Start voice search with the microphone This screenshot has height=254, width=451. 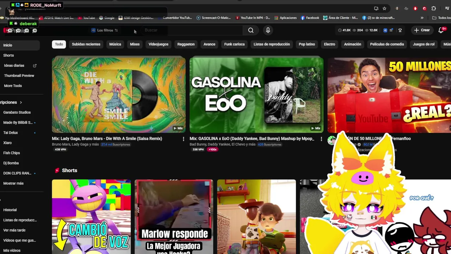point(268,30)
